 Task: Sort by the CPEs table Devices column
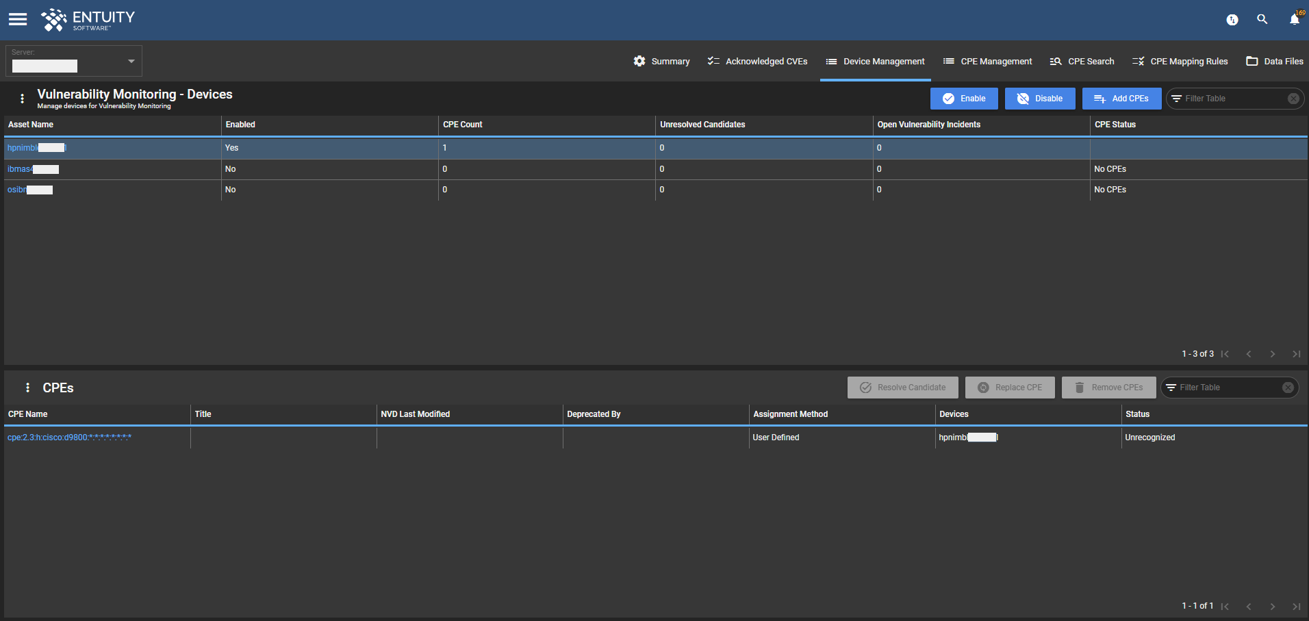point(954,414)
